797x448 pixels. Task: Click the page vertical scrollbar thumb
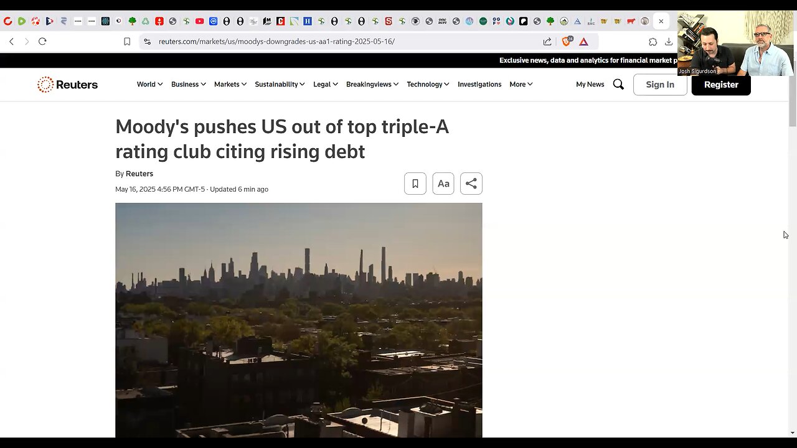coord(793,102)
